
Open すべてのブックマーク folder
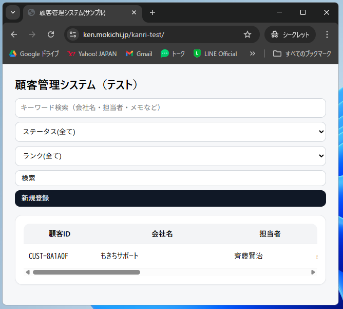point(302,53)
